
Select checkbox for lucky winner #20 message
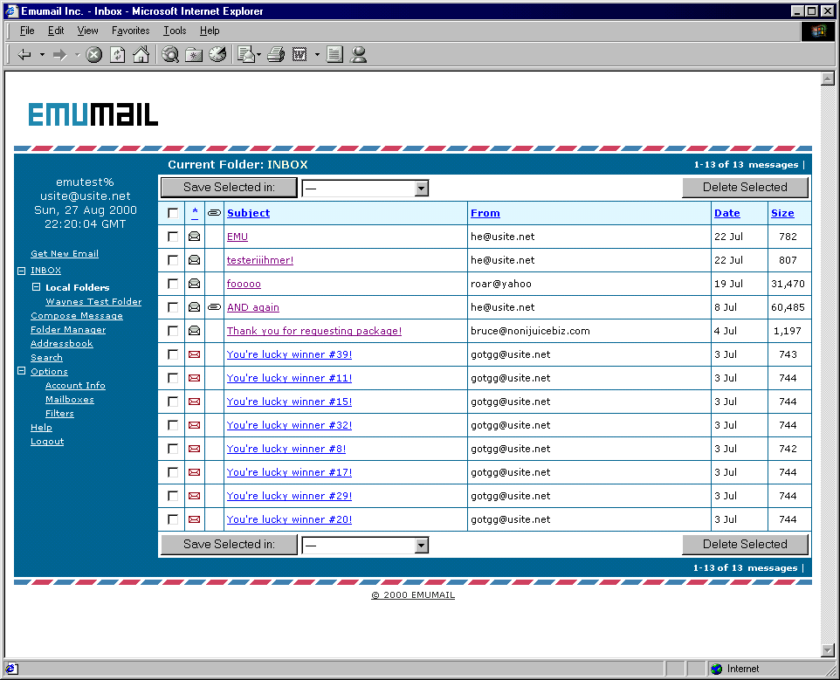coord(172,519)
